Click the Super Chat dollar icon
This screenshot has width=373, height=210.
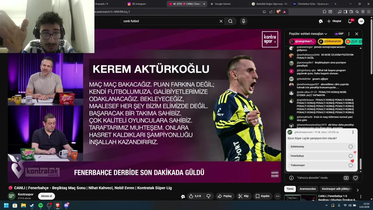click(346, 178)
